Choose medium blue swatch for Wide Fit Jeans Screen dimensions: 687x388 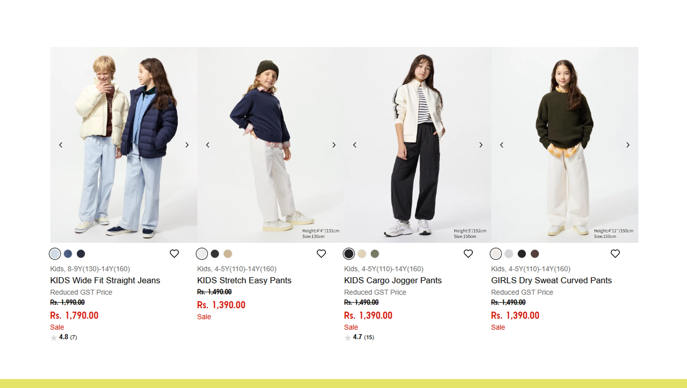pos(68,254)
